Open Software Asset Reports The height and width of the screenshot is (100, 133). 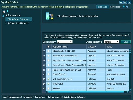pyautogui.click(x=18, y=23)
